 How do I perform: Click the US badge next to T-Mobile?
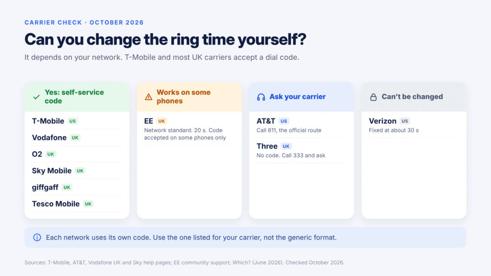tap(73, 121)
